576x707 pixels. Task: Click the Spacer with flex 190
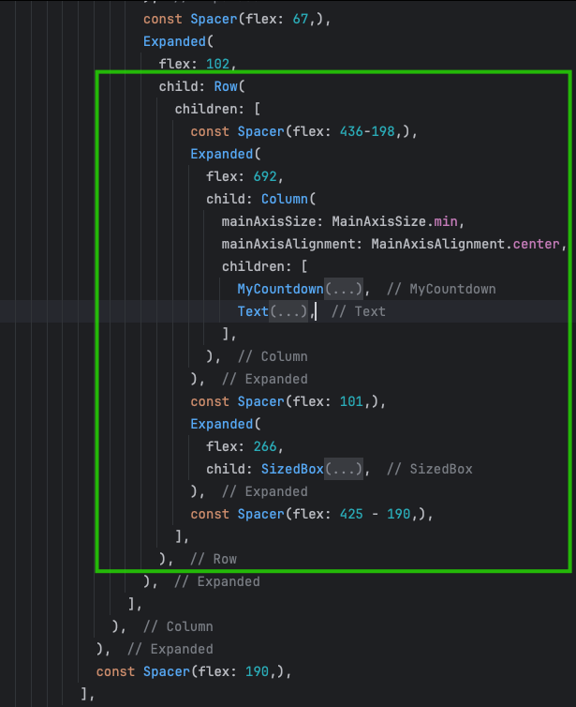(x=166, y=671)
